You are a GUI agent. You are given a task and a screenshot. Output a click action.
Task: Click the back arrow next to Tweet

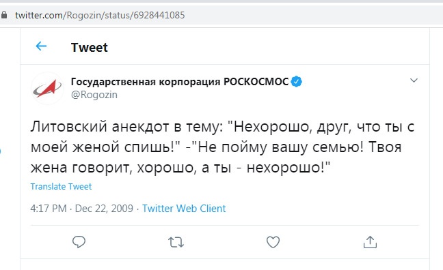pos(41,46)
